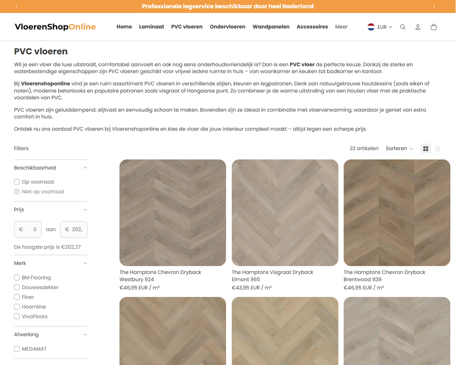Click the maximum price input field

[x=74, y=229]
